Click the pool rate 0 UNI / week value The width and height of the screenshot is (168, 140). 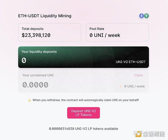point(105,35)
